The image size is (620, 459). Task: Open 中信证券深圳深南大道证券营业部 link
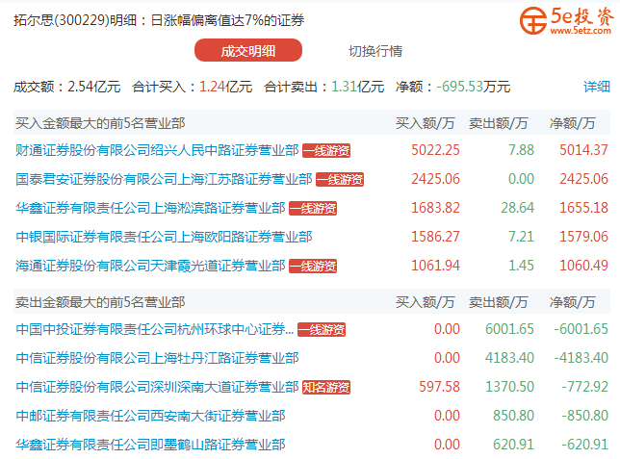pos(157,387)
